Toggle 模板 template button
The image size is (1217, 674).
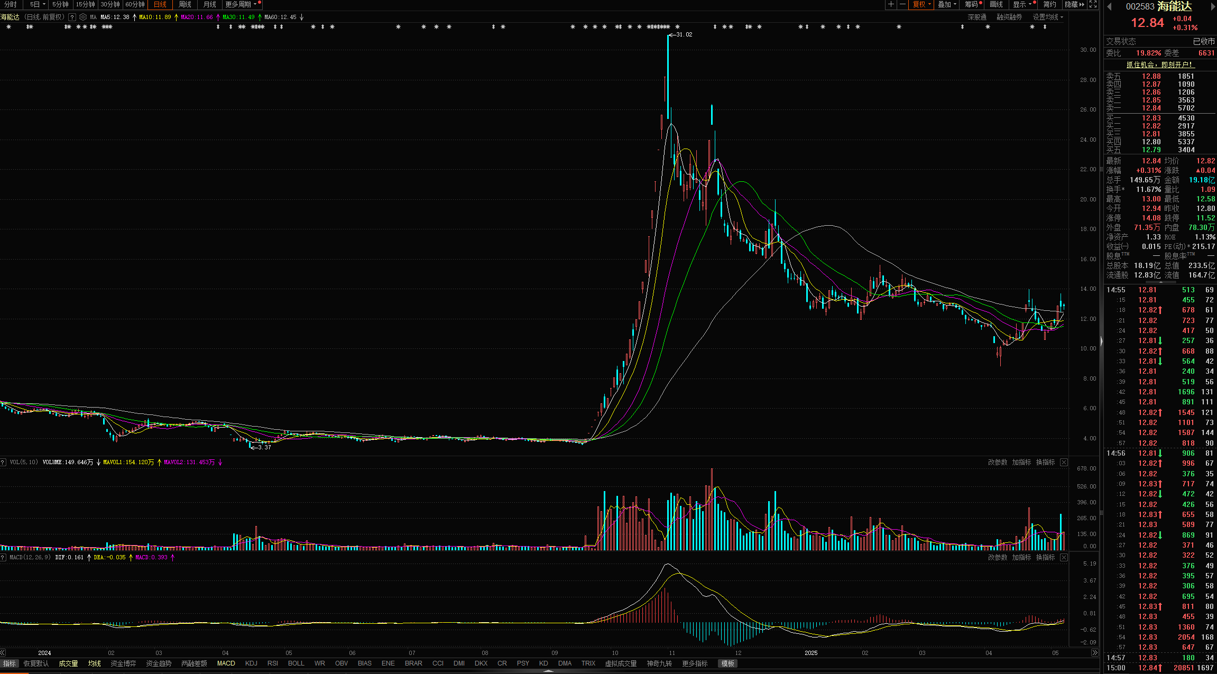[728, 663]
